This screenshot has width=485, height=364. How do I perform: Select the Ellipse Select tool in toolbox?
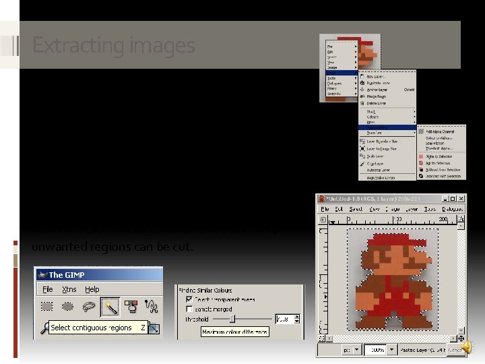(67, 307)
